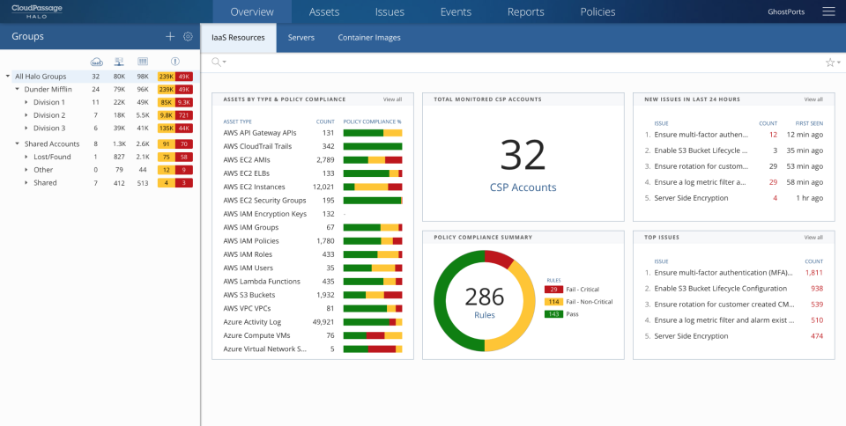Select the AWS IAM Policies row

tap(312, 241)
